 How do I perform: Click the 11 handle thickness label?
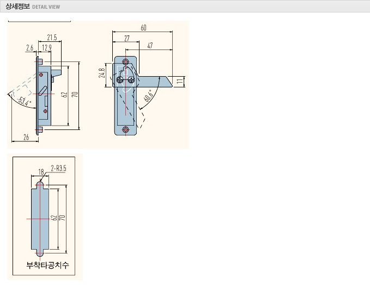(180, 81)
